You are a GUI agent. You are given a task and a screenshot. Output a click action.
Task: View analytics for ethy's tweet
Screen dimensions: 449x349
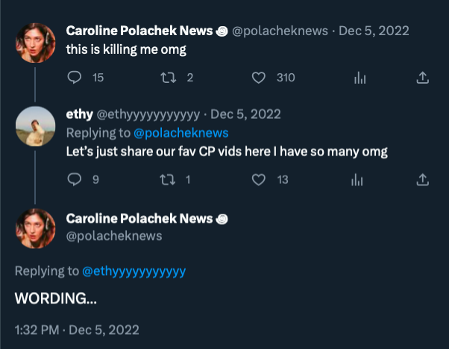(x=359, y=179)
